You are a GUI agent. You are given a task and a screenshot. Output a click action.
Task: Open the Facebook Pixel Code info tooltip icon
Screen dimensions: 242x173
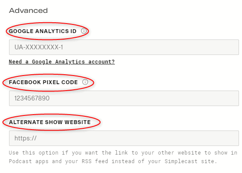tap(85, 82)
